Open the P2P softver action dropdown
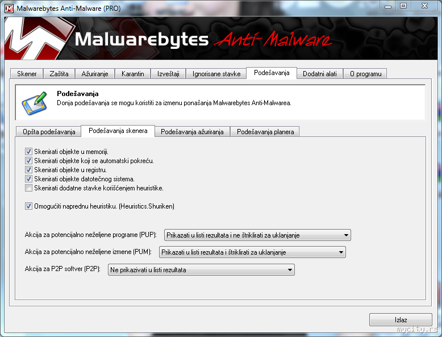Screen dimensions: 442x337 (201, 269)
